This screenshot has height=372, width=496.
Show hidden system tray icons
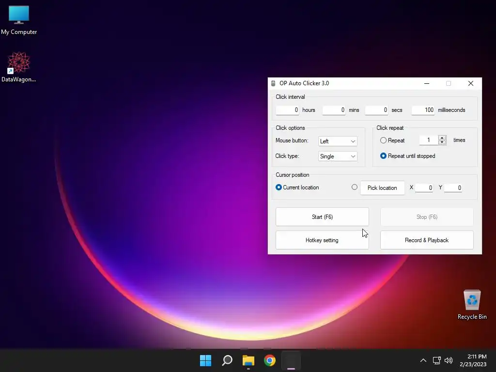click(x=423, y=360)
